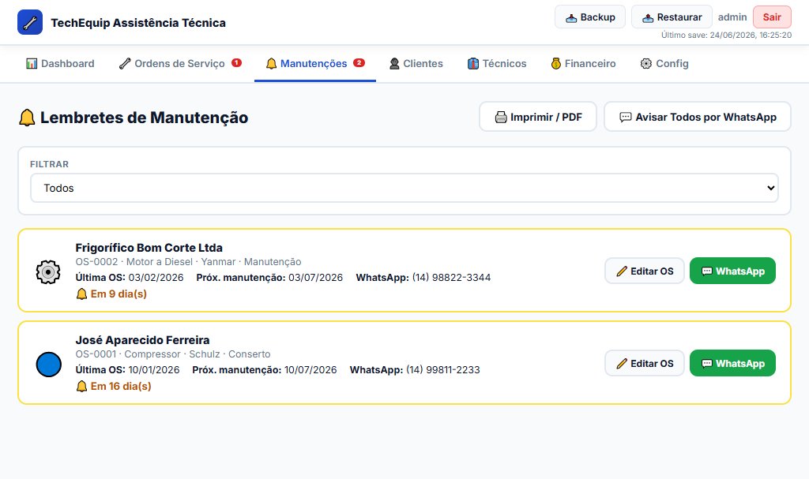Click Imprimir / PDF button
Viewport: 809px width, 479px height.
[538, 117]
